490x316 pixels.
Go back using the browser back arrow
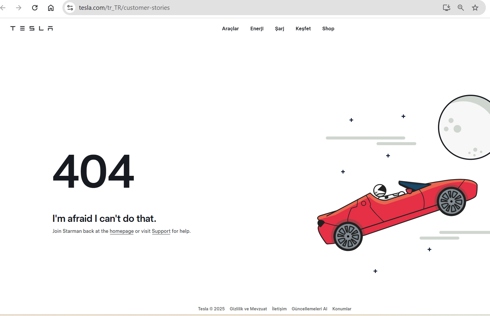pyautogui.click(x=3, y=8)
